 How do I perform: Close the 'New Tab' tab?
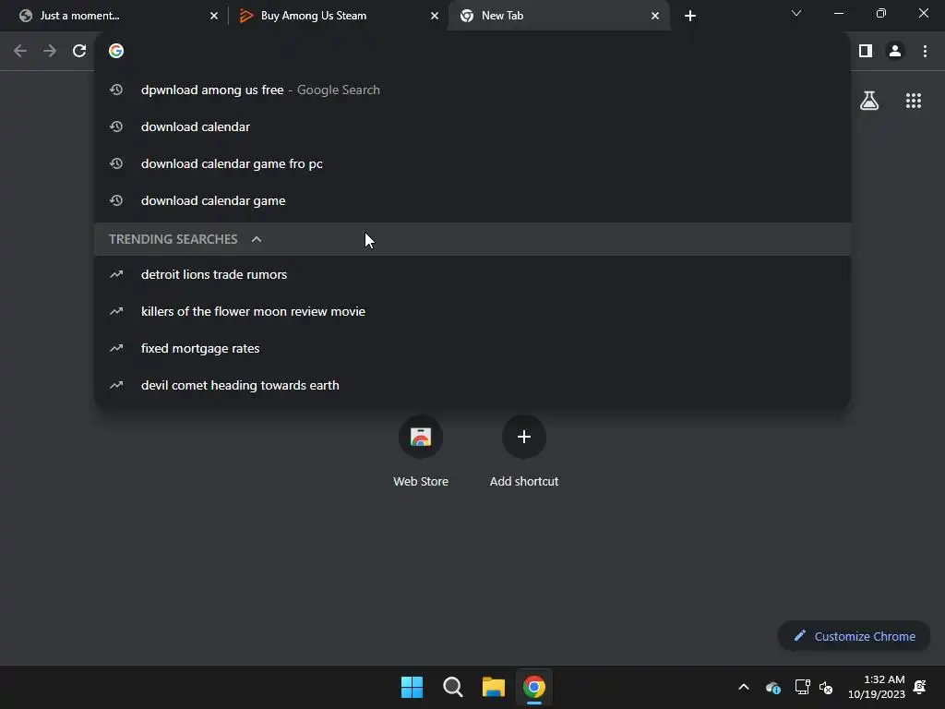point(655,16)
